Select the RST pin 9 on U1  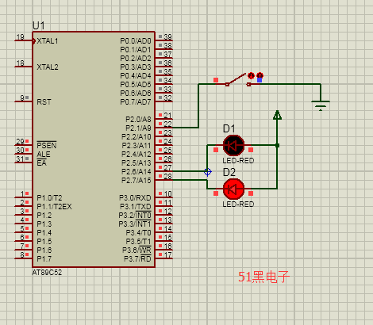click(24, 101)
